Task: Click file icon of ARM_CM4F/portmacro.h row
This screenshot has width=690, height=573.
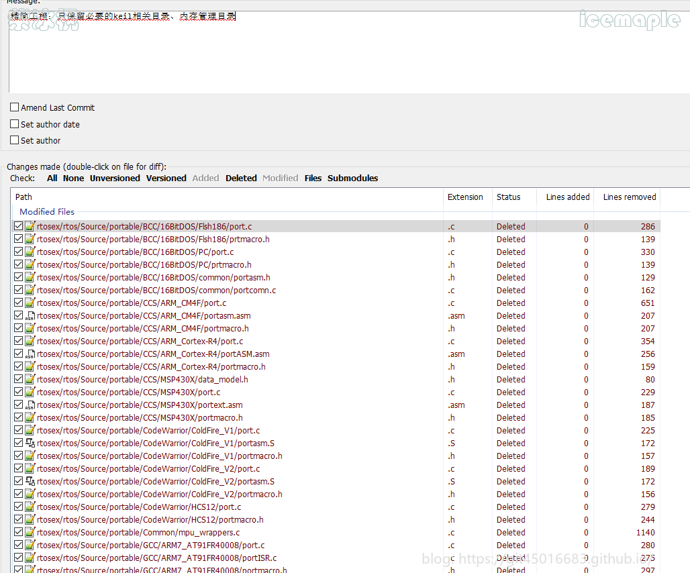Action: [30, 329]
